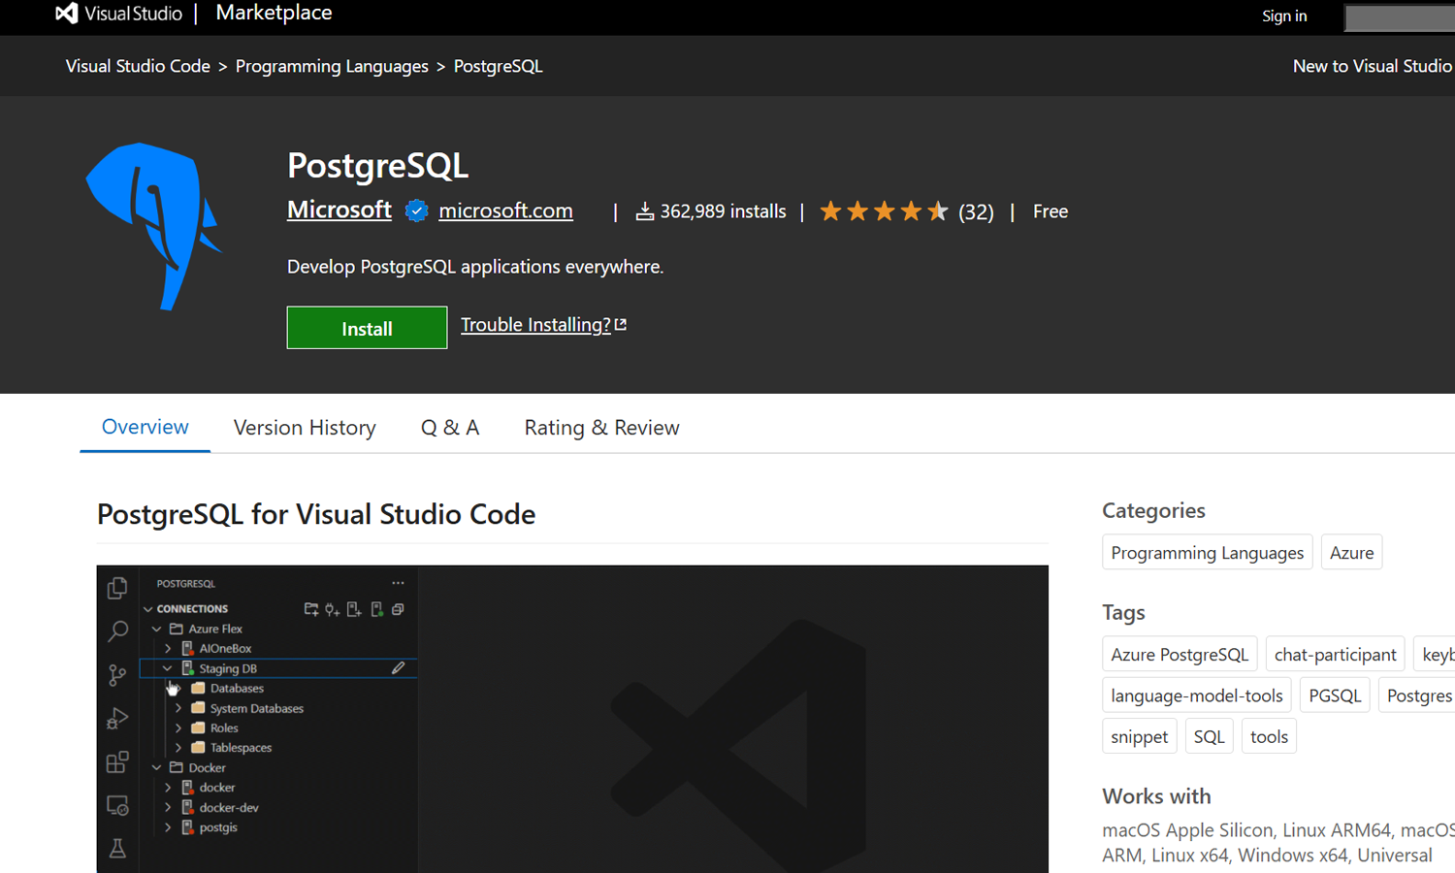Screen dimensions: 1455x873
Task: Collapse the Docker group folder
Action: (x=157, y=768)
